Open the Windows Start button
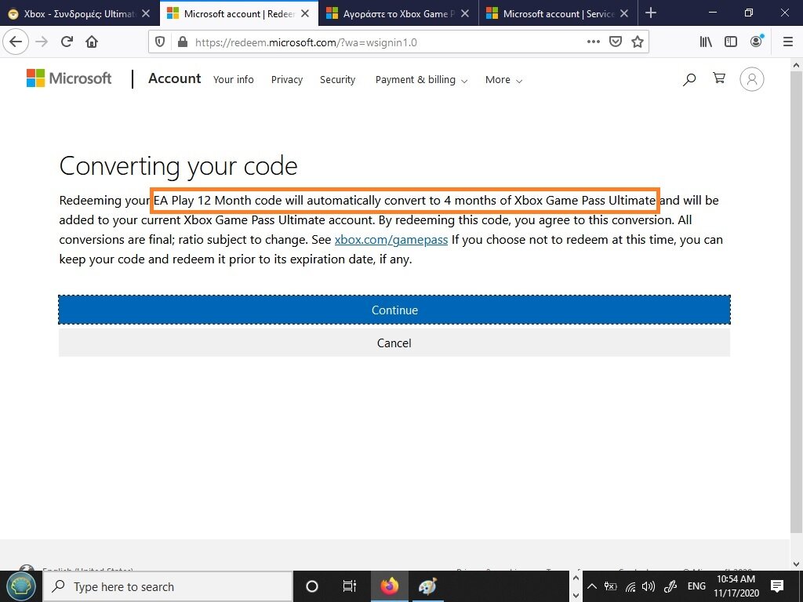Viewport: 803px width, 602px height. [20, 586]
